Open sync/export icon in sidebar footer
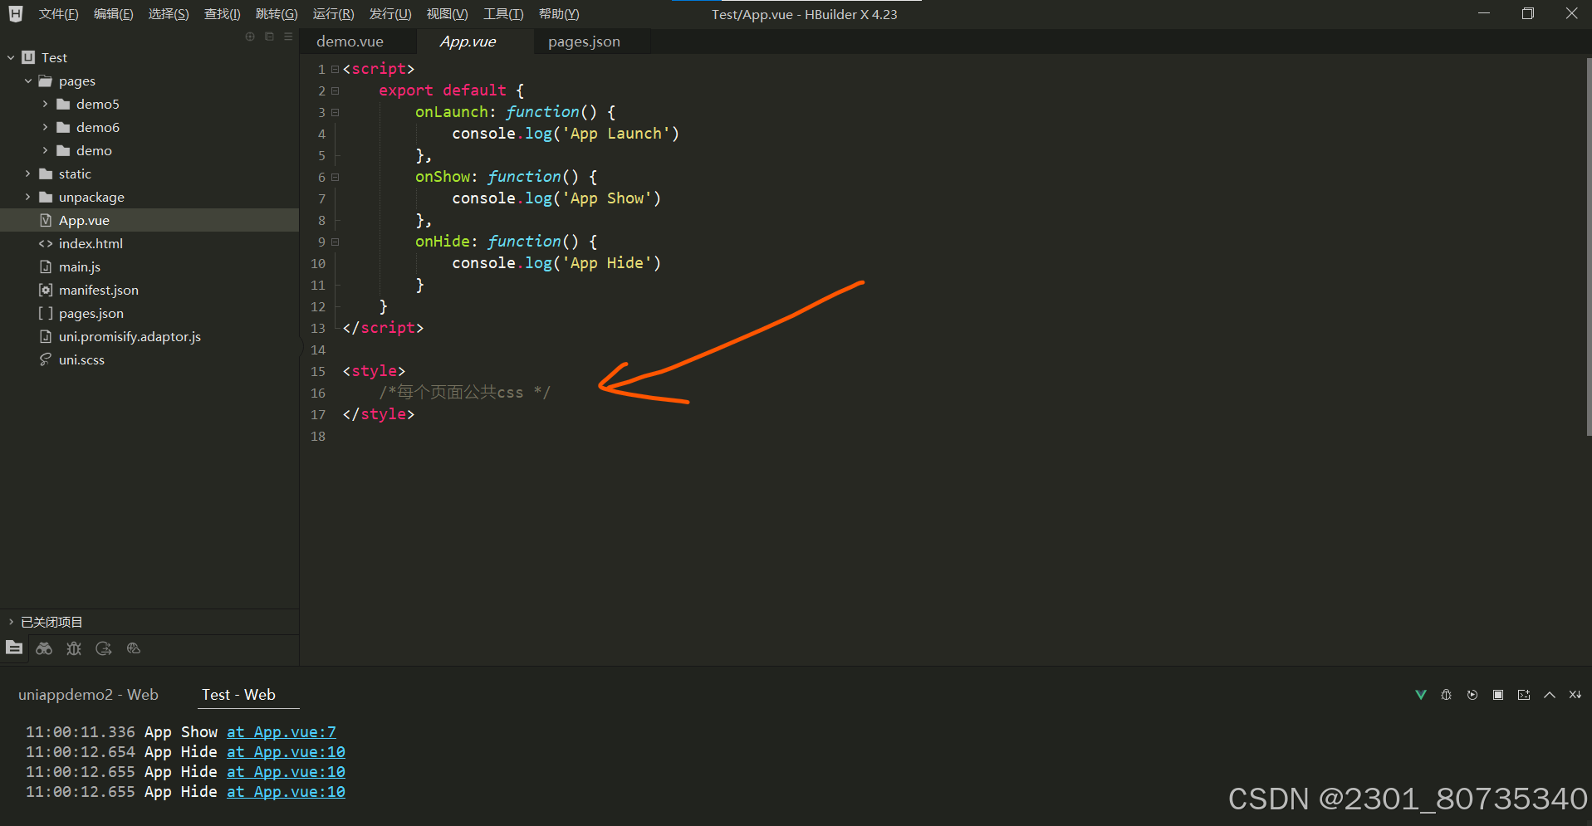Screen dimensions: 1592x826 click(x=104, y=648)
